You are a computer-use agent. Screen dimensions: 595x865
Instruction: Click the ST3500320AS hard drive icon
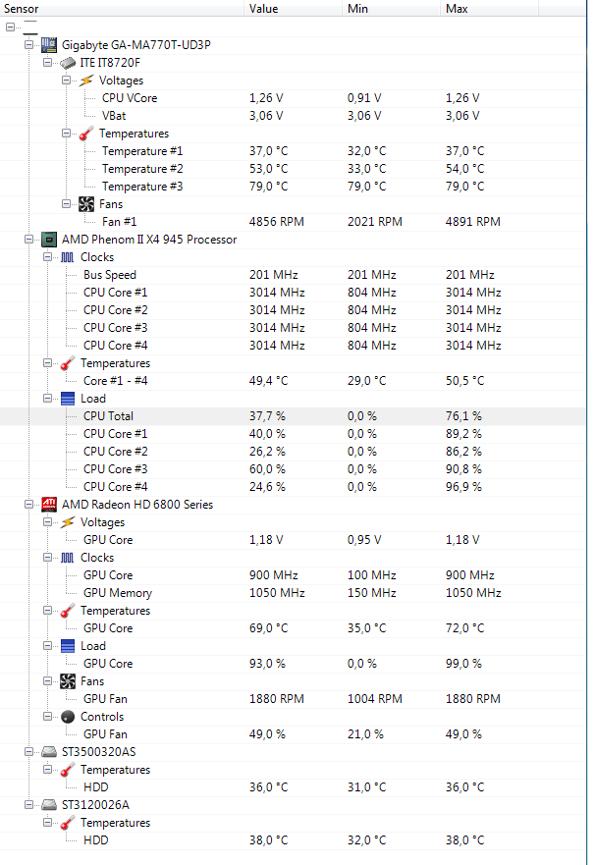coord(48,752)
